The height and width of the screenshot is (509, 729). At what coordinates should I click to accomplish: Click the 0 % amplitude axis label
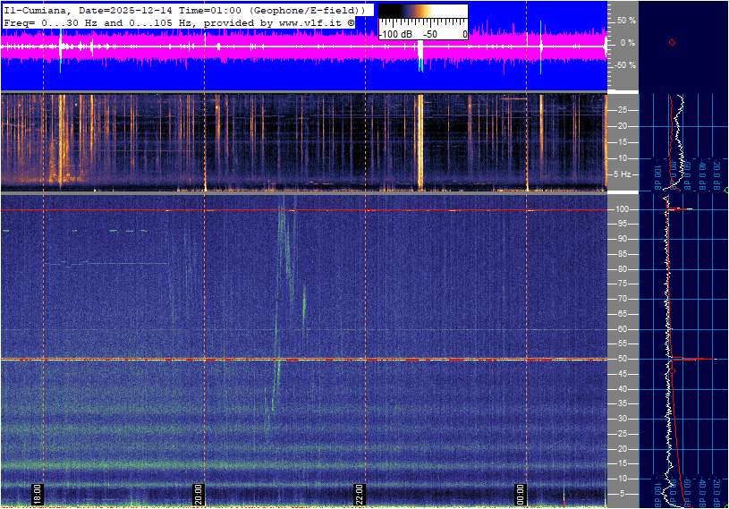(627, 42)
